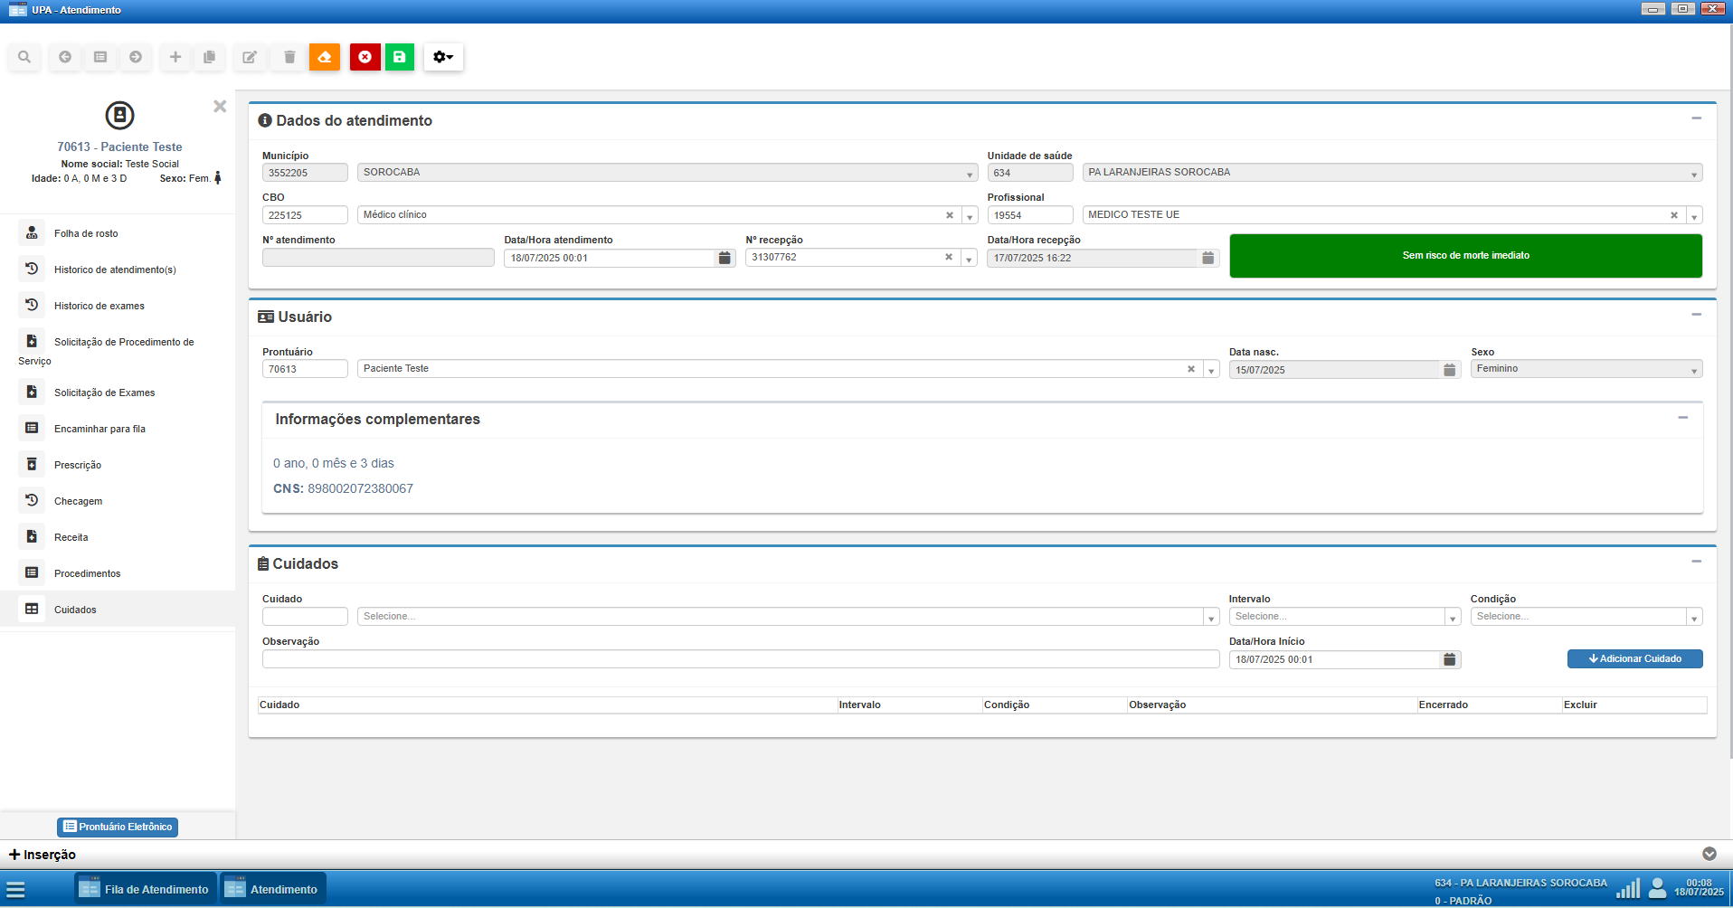
Task: Expand the Condição dropdown
Action: [x=1693, y=618]
